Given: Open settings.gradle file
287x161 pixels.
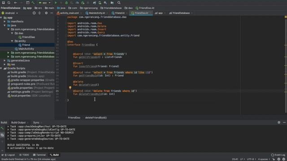Looking at the screenshot, I should coord(20,92).
